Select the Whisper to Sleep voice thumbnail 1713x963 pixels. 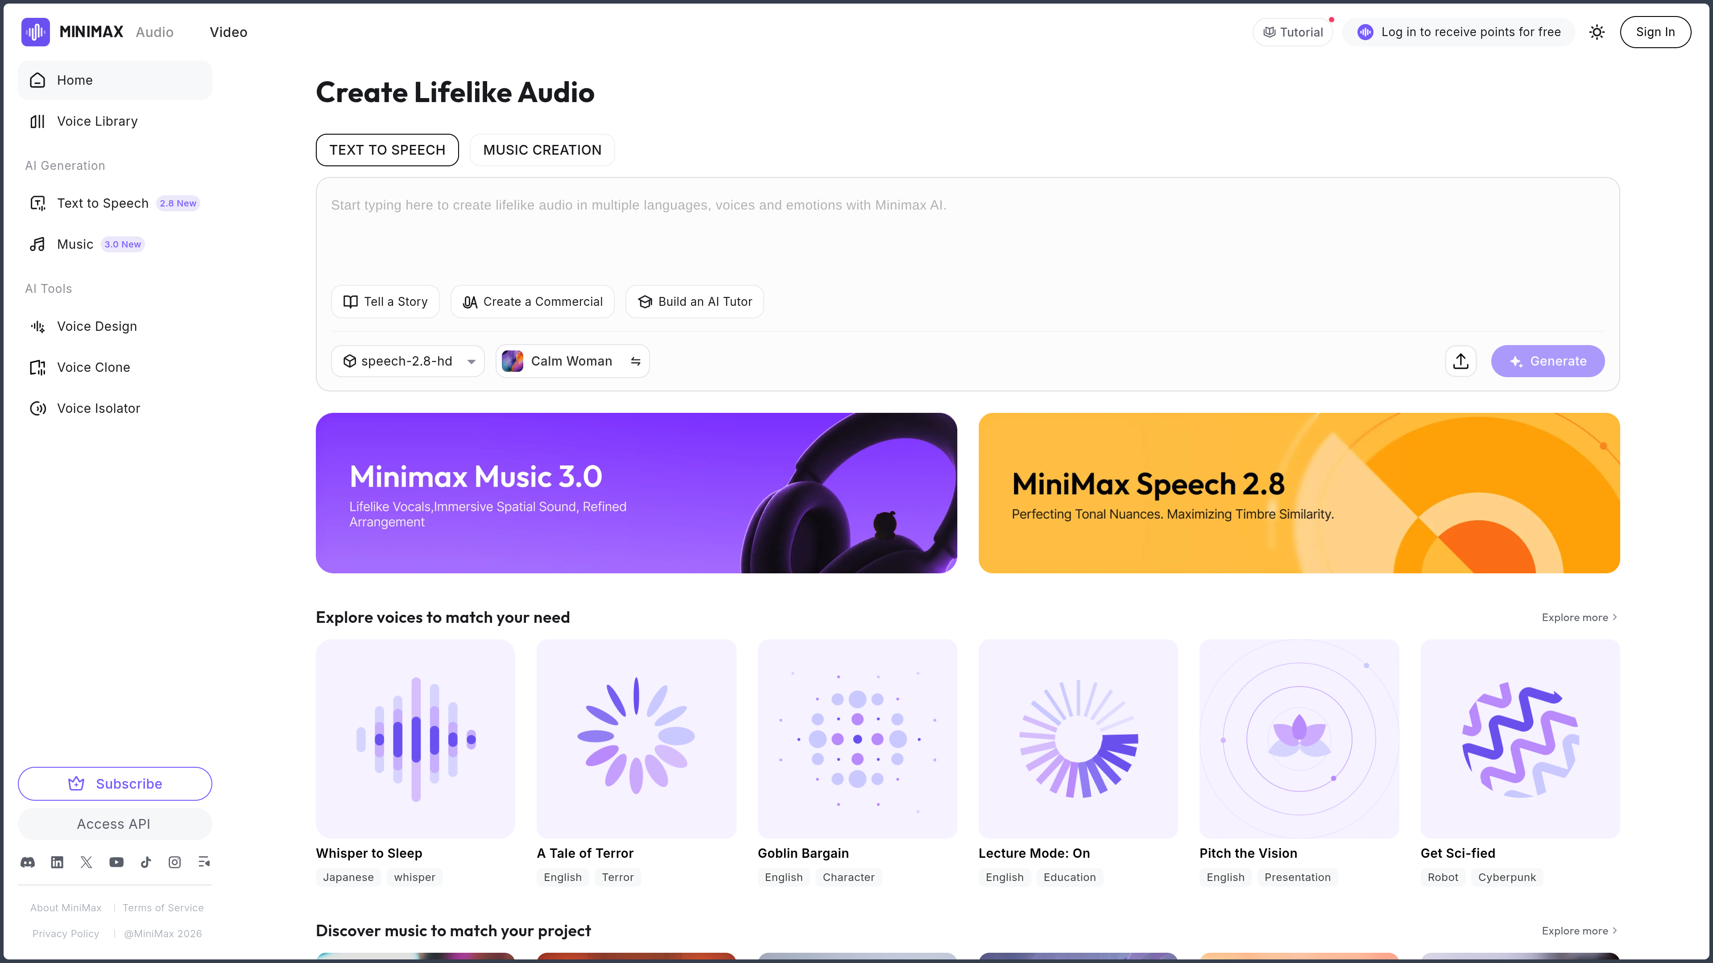pyautogui.click(x=416, y=738)
